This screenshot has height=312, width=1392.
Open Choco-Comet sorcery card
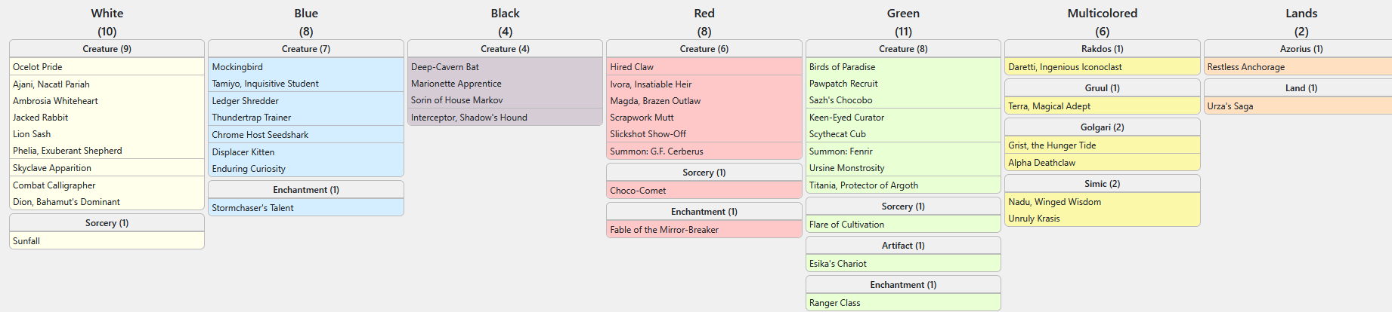638,191
